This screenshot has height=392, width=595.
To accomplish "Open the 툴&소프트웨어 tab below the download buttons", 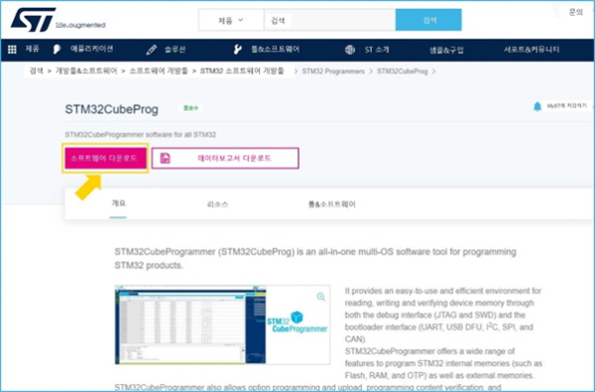I will (331, 204).
